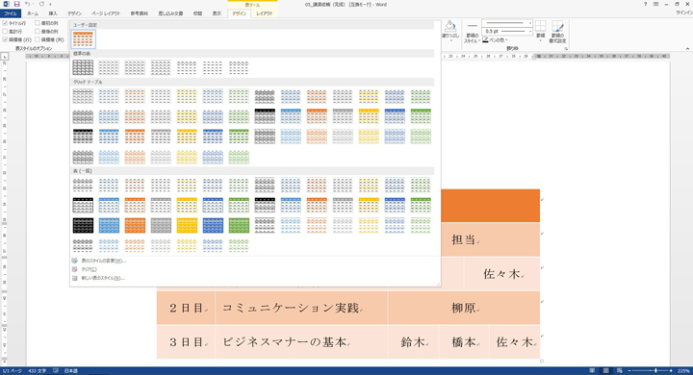
Task: Switch to the 挿入 ribbon tab
Action: tap(53, 13)
